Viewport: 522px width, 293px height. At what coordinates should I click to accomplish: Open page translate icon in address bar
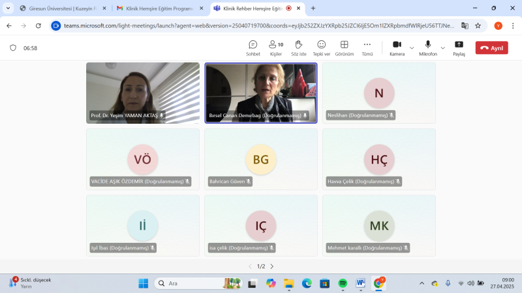(x=465, y=25)
